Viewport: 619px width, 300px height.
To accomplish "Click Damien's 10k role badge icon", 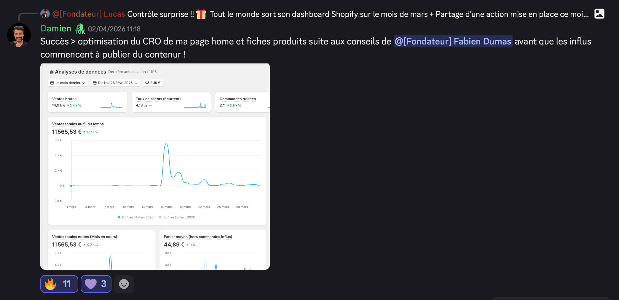I will [80, 29].
